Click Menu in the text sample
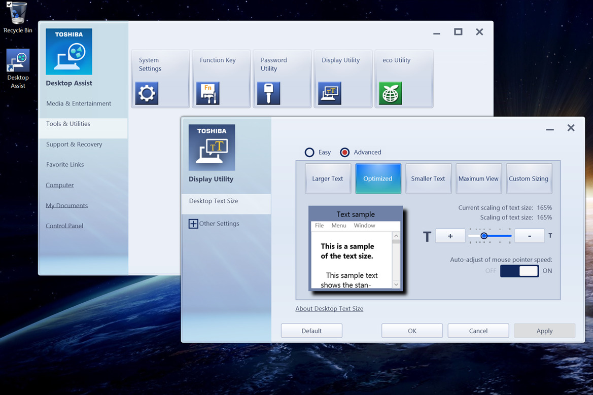Image resolution: width=593 pixels, height=395 pixels. [339, 225]
